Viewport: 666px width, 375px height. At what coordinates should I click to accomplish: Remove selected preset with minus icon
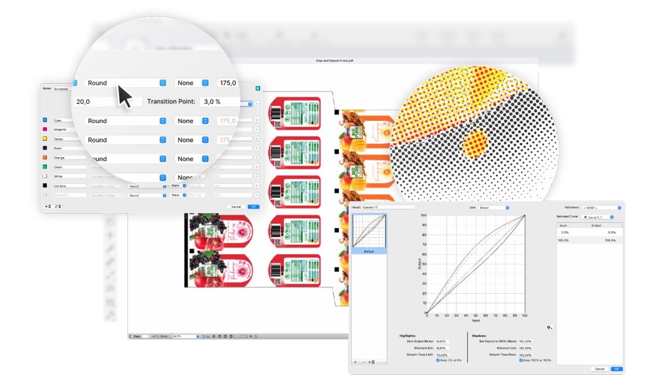pos(363,361)
